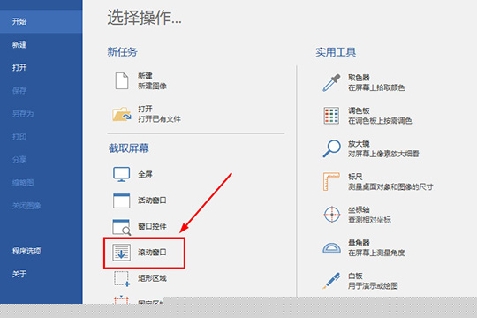Viewport: 477px width, 318px height.
Task: Open 关于 in the sidebar
Action: [x=19, y=274]
